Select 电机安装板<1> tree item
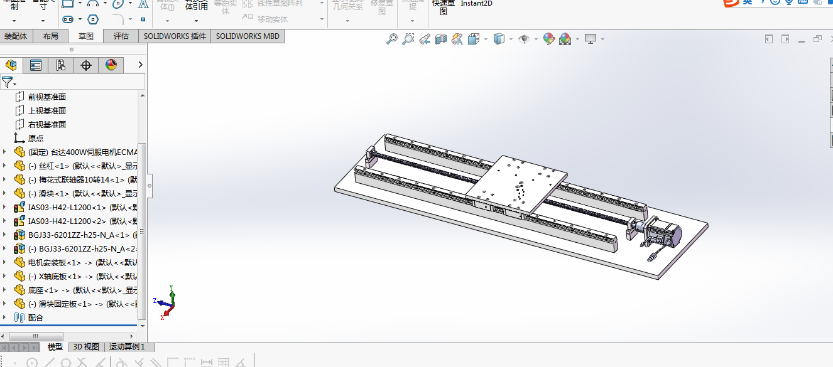The image size is (833, 367). (x=75, y=262)
